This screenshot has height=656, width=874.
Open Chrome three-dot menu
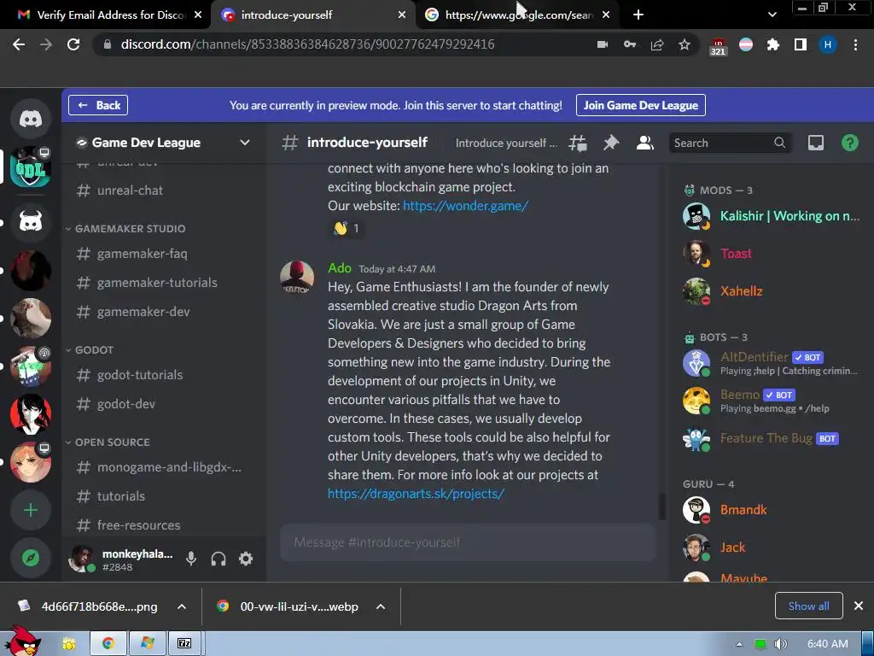coord(855,44)
